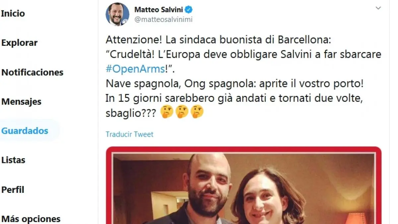The width and height of the screenshot is (398, 224).
Task: Click the Traducir Tweet link
Action: [x=130, y=134]
